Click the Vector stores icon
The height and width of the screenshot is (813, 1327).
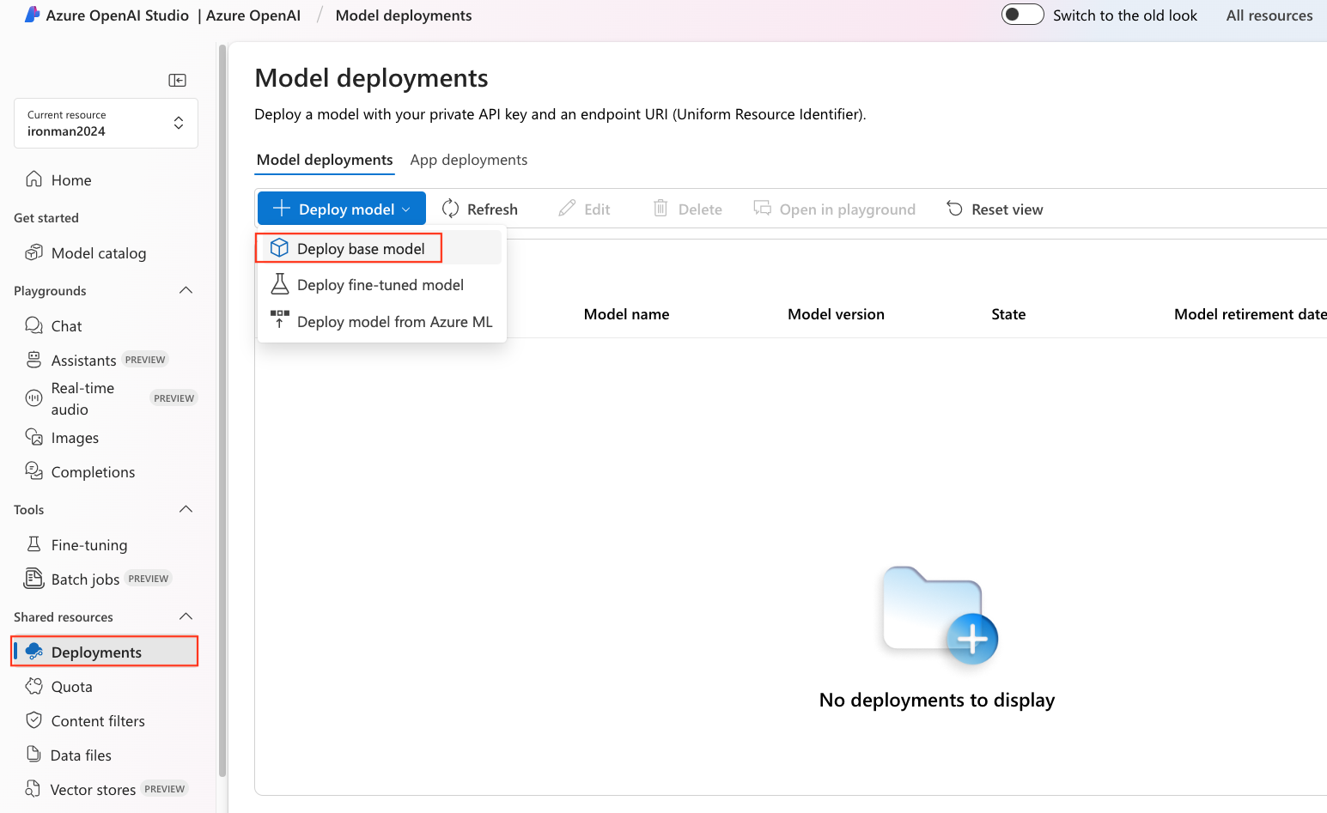coord(33,788)
